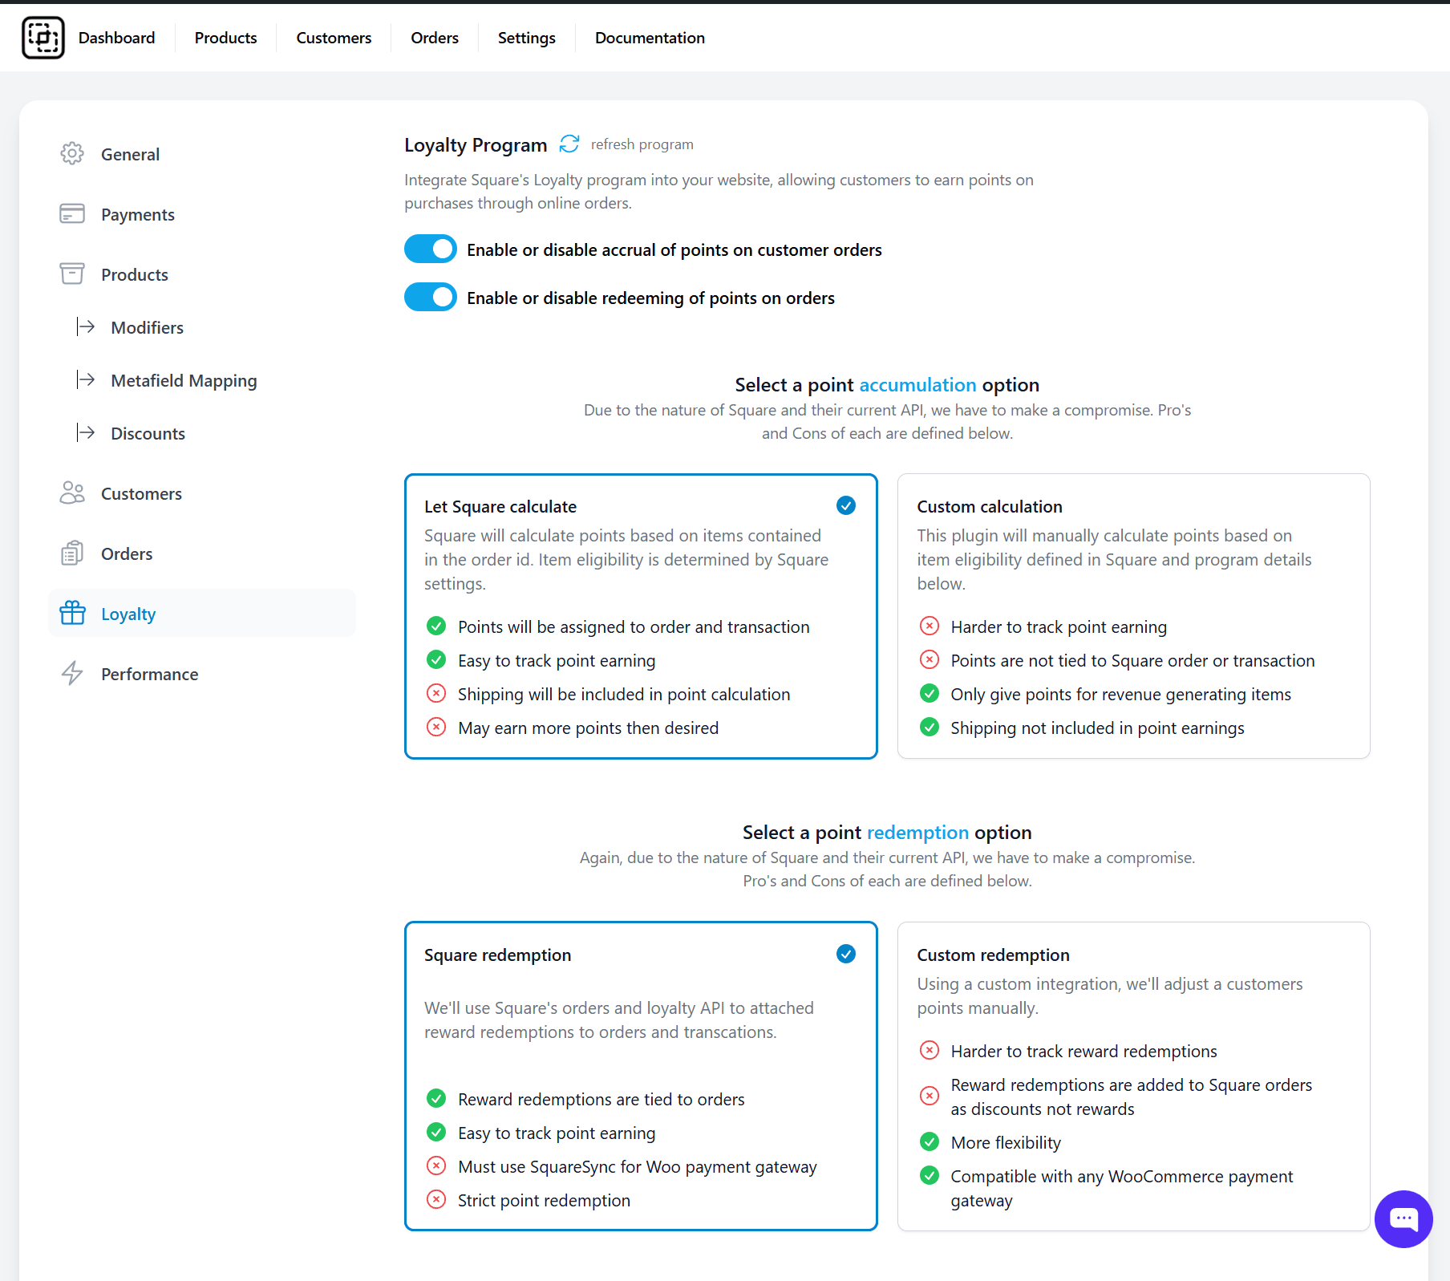Open Loyalty settings in sidebar
Image resolution: width=1450 pixels, height=1281 pixels.
click(202, 614)
